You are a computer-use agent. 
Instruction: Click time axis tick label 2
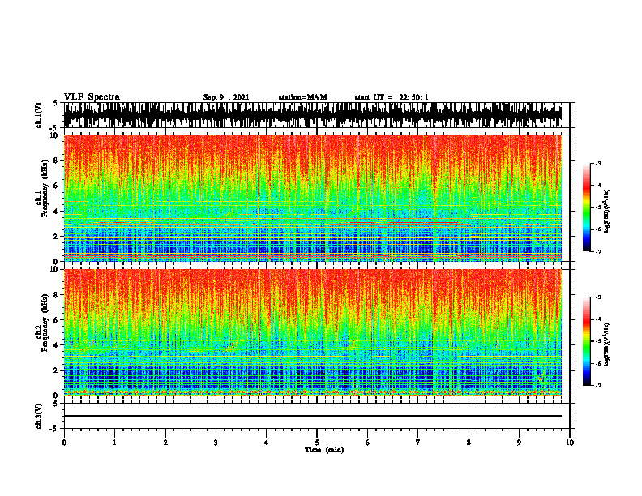coord(165,443)
